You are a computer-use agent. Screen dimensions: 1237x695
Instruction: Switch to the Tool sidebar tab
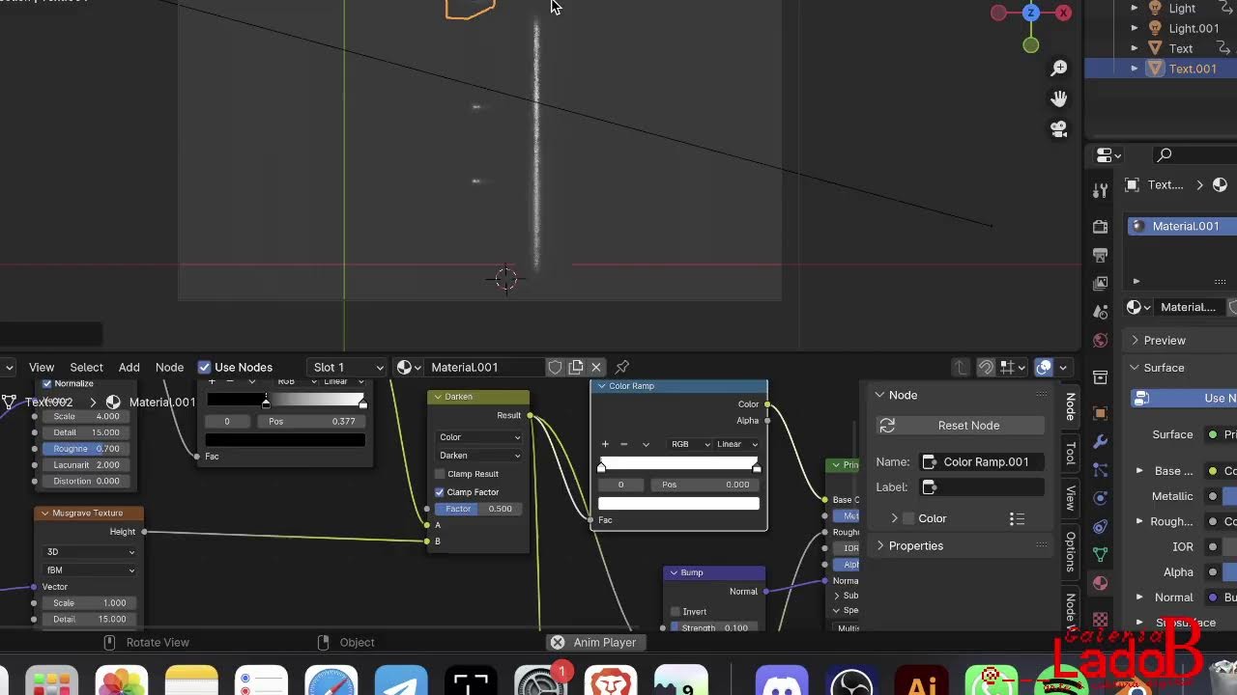pyautogui.click(x=1071, y=454)
